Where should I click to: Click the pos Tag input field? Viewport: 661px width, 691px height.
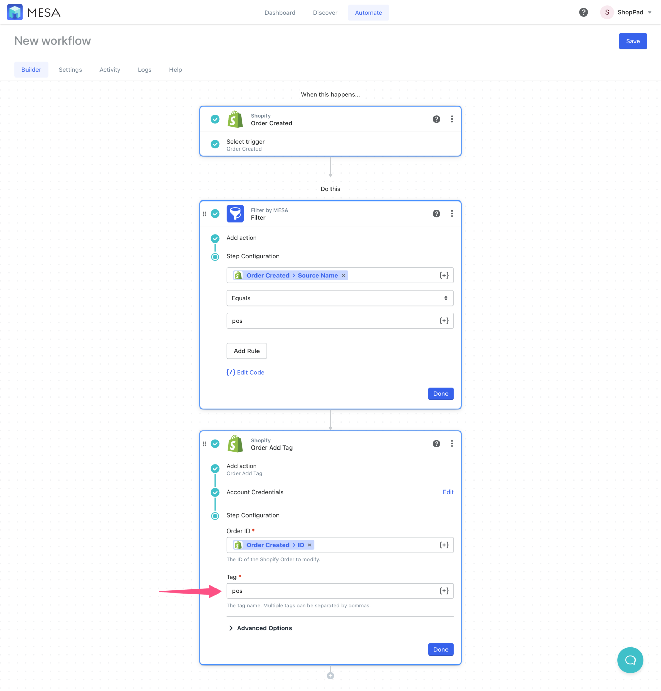coord(317,591)
